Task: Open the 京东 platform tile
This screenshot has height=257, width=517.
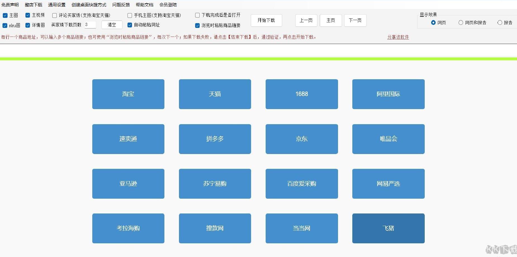Action: click(302, 139)
